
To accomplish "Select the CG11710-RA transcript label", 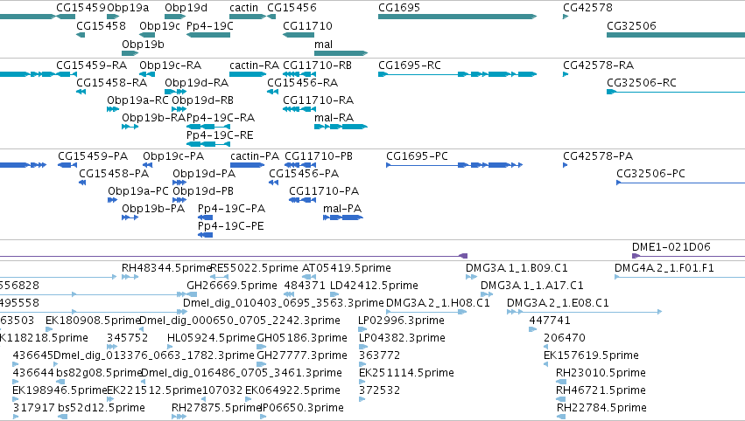I will [319, 100].
